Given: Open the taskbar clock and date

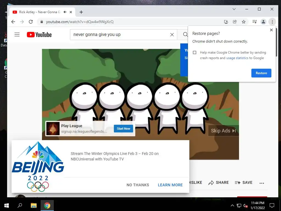Looking at the screenshot, I should 257,206.
